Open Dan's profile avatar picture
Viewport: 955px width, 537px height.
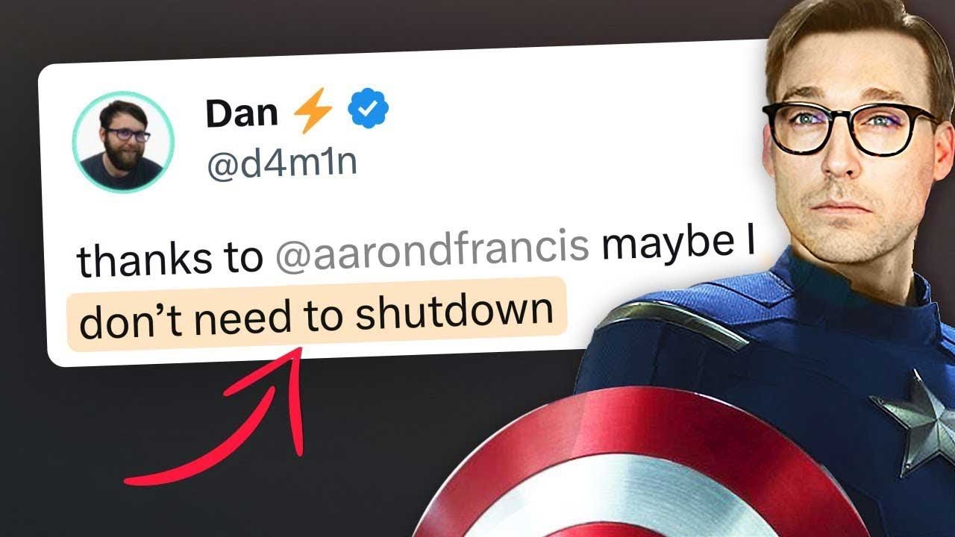click(123, 142)
